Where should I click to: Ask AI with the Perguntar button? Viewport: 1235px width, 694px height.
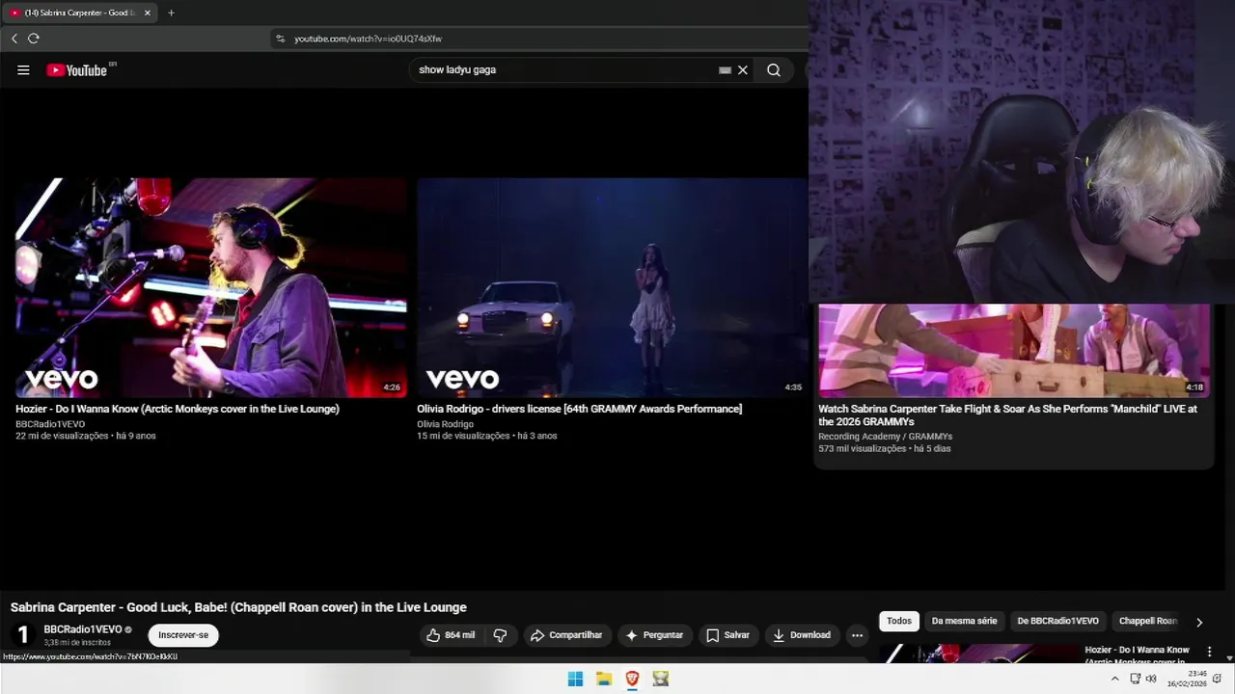click(654, 635)
